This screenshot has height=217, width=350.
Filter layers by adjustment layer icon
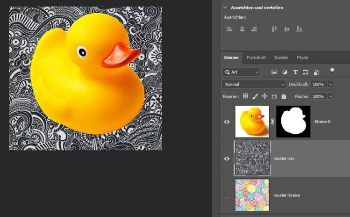coord(285,72)
